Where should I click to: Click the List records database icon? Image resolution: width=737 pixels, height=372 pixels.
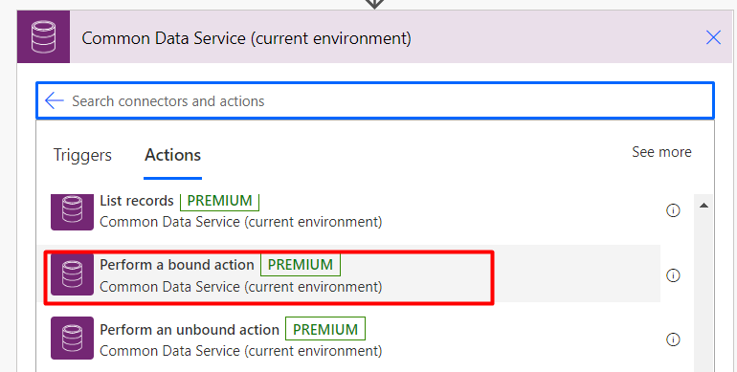72,212
